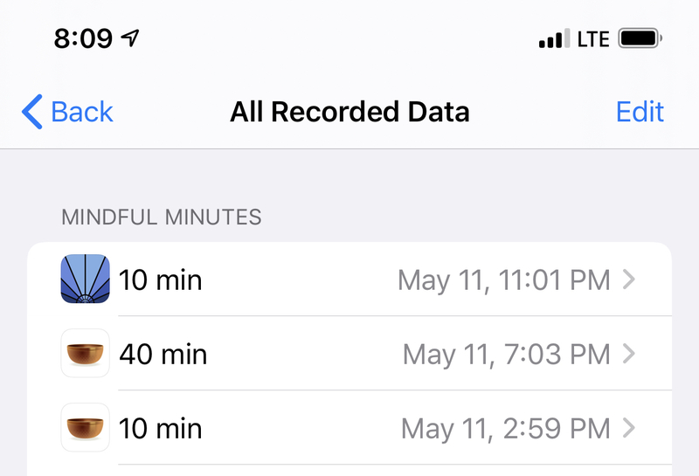Tap the battery icon in status bar
Screen dimensions: 699x476
click(x=640, y=38)
